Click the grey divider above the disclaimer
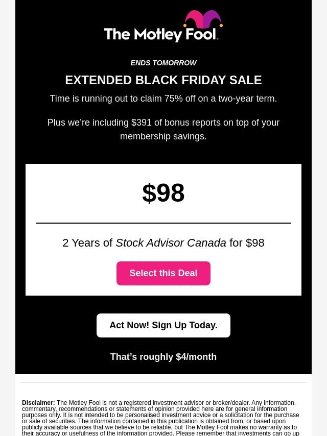The height and width of the screenshot is (436, 327). (163, 382)
